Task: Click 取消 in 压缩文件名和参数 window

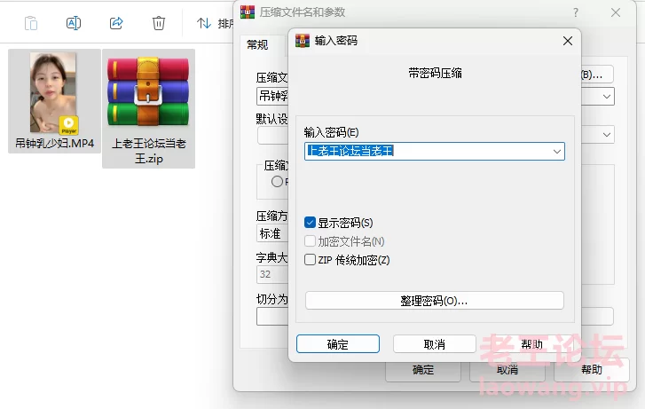Action: point(507,371)
